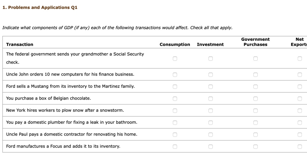The image size is (307, 159).
Task: Check Investment for Ford Mustang inventory sale
Action: [210, 87]
